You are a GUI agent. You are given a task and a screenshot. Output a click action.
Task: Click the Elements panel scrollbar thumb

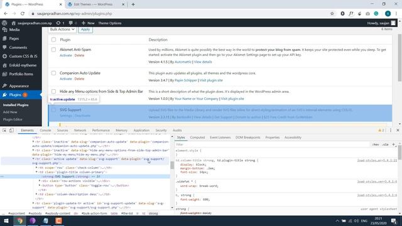[x=172, y=166]
